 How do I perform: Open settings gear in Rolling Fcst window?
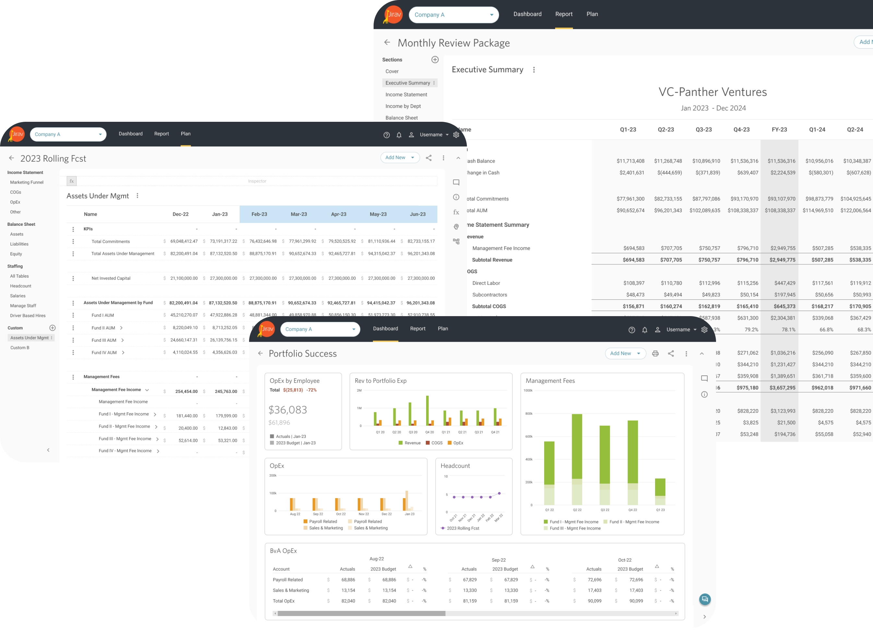[456, 135]
